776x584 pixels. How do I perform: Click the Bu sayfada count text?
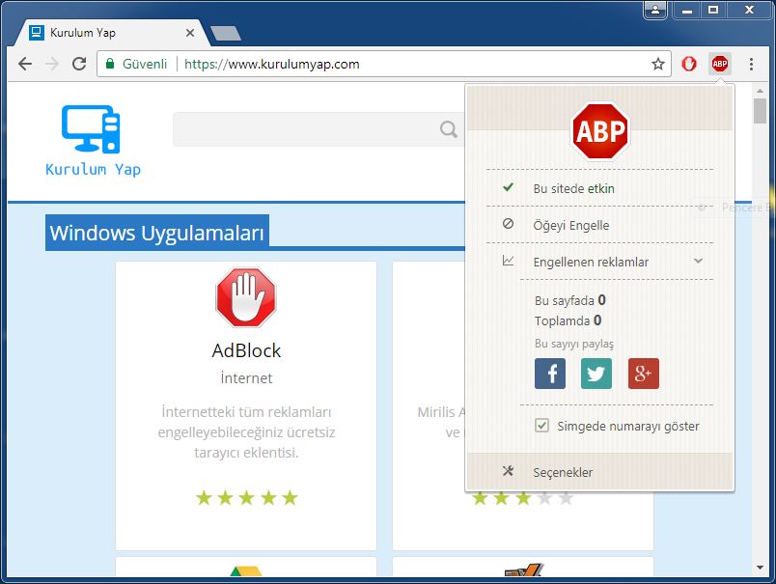(570, 300)
